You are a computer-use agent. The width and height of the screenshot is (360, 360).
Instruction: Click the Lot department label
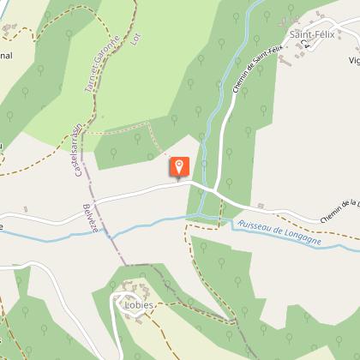[x=135, y=39]
